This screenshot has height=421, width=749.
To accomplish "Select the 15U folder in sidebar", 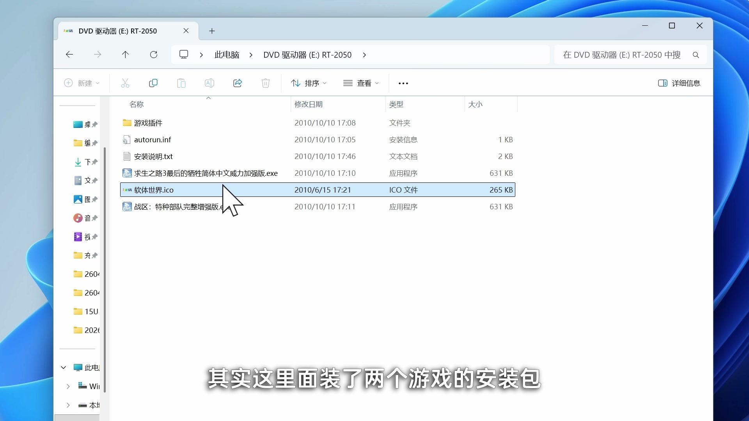I will point(86,311).
